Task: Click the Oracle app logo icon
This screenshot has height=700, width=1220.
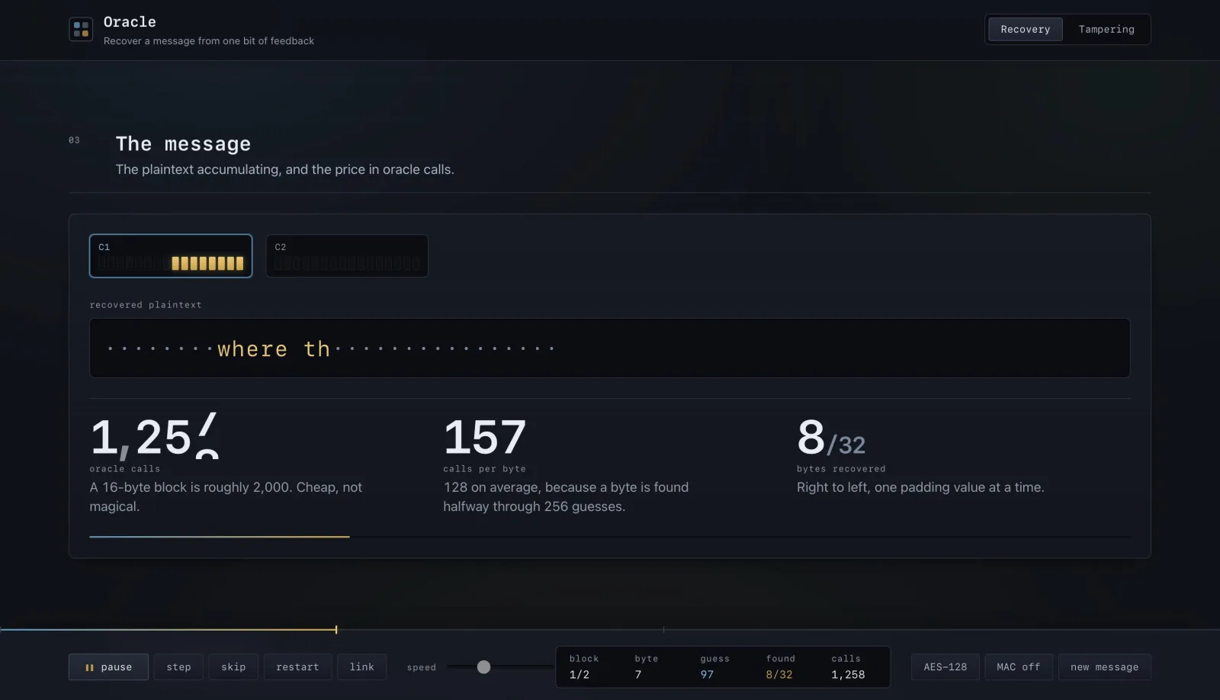Action: coord(81,29)
